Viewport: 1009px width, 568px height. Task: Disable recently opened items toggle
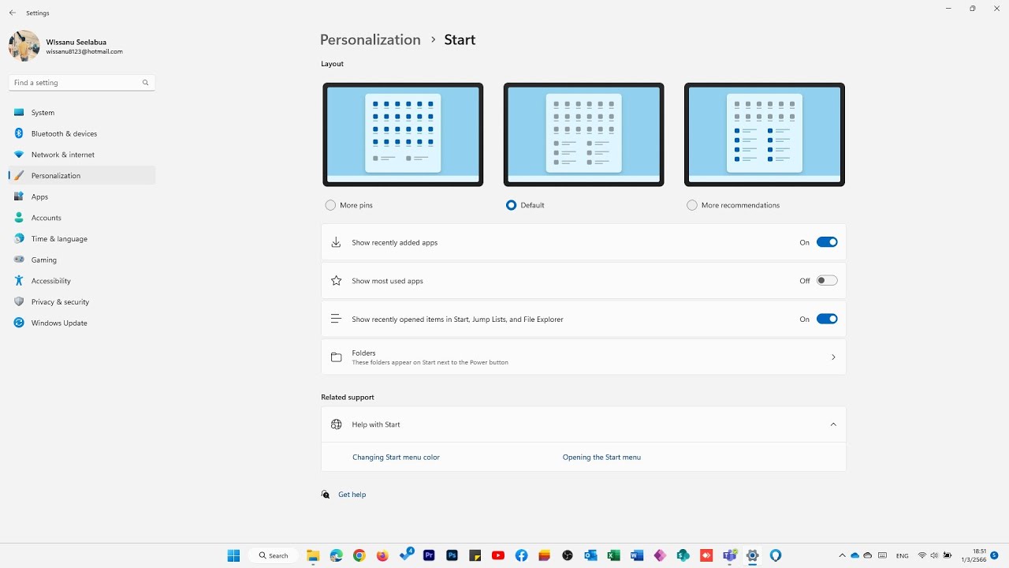pyautogui.click(x=827, y=319)
